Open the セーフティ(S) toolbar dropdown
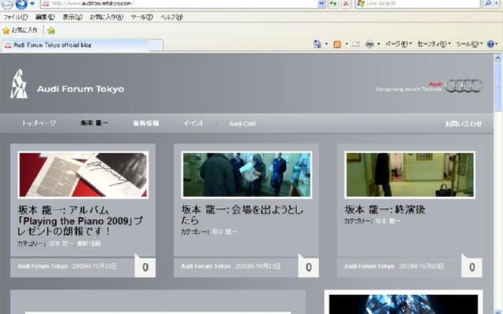 click(x=434, y=44)
